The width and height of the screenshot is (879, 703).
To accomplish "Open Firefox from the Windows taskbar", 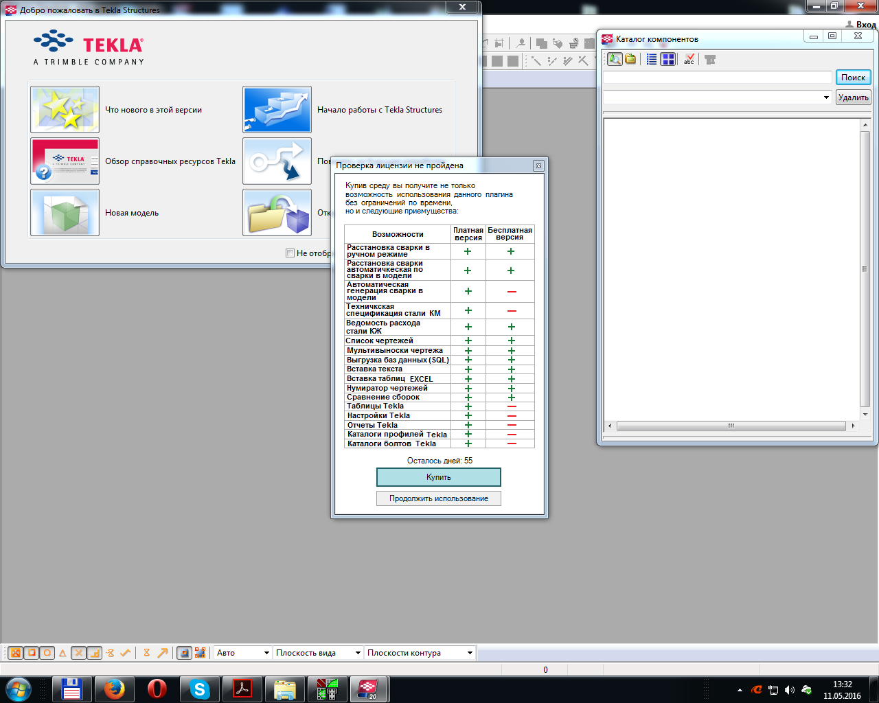I will pyautogui.click(x=115, y=689).
